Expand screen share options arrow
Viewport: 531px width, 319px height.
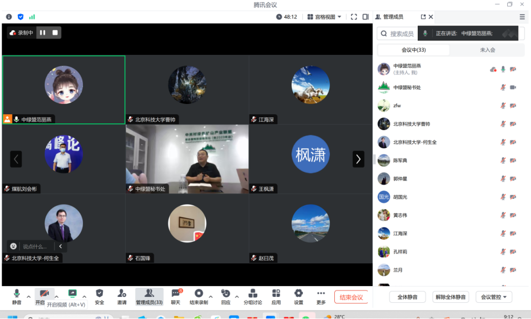coord(84,297)
